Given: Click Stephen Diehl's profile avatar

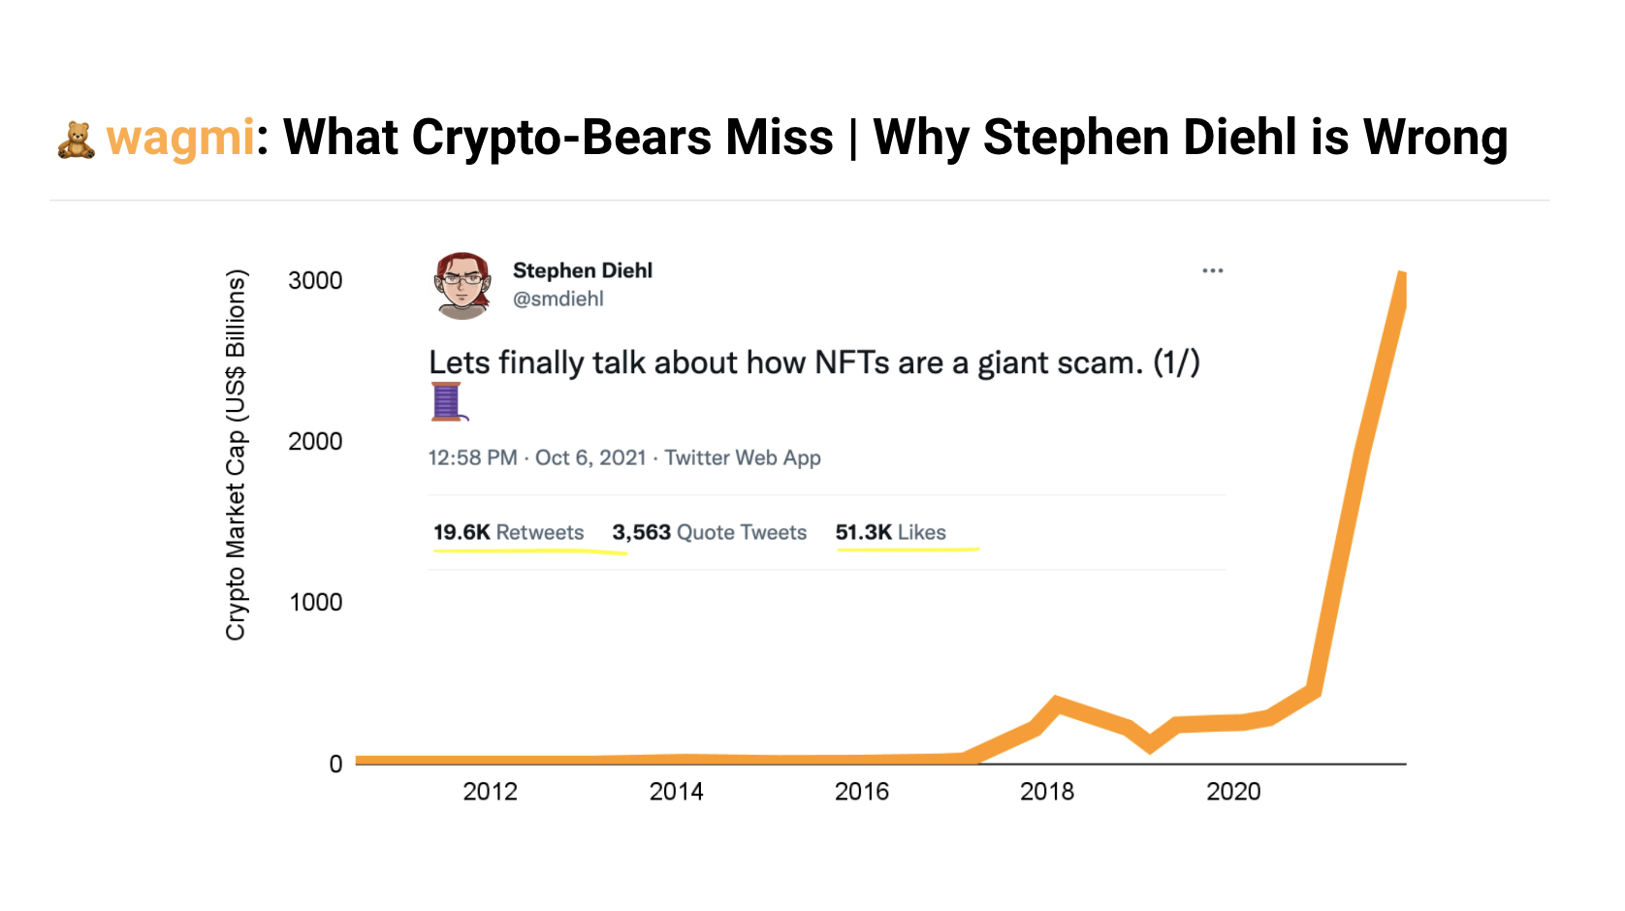Looking at the screenshot, I should pyautogui.click(x=462, y=286).
